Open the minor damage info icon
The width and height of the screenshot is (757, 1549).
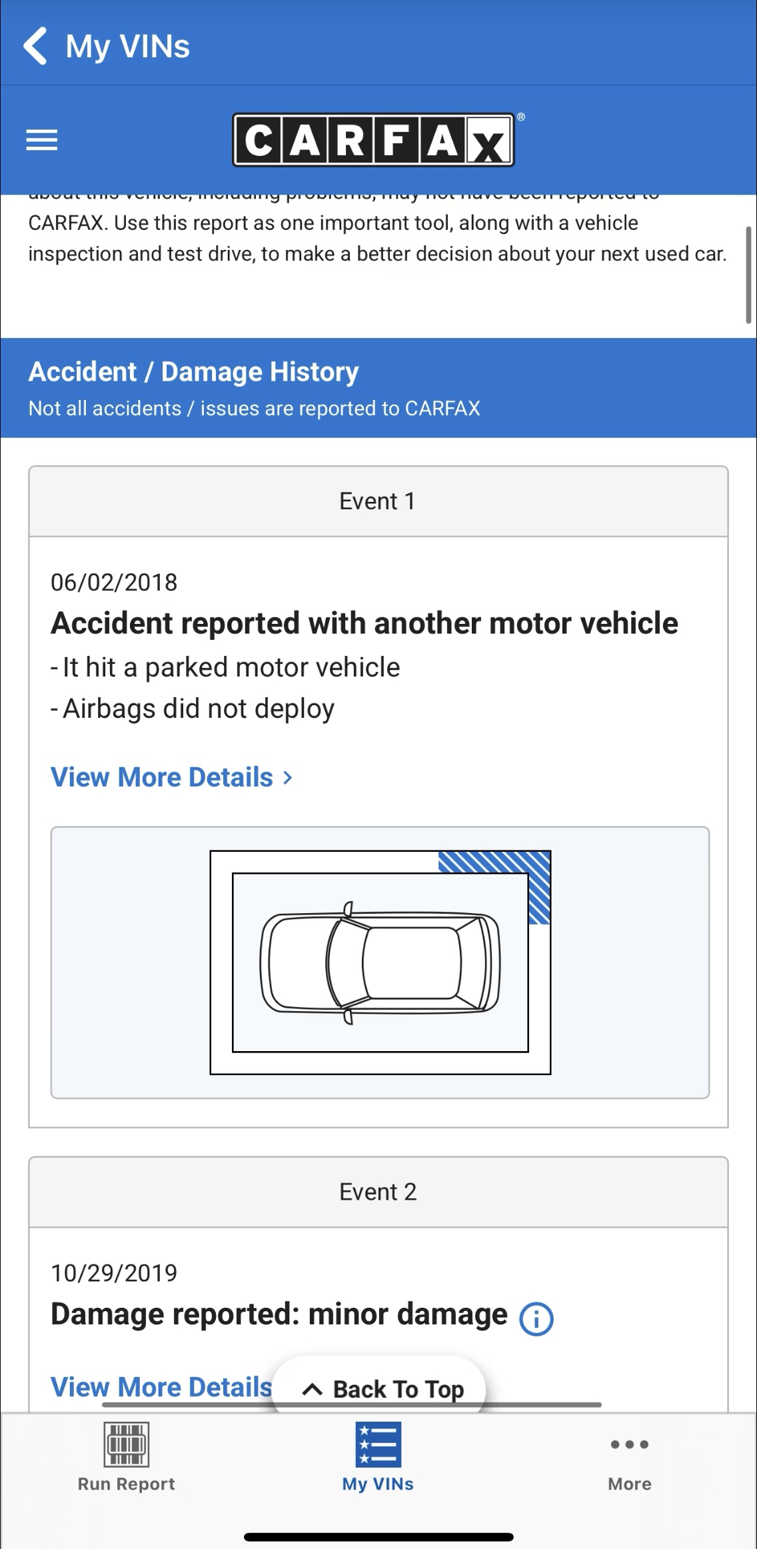click(x=536, y=1318)
